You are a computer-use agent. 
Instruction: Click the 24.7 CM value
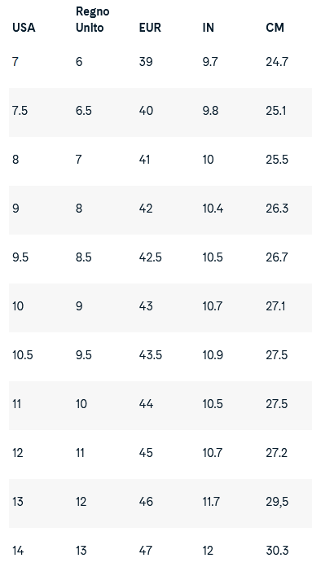(277, 62)
